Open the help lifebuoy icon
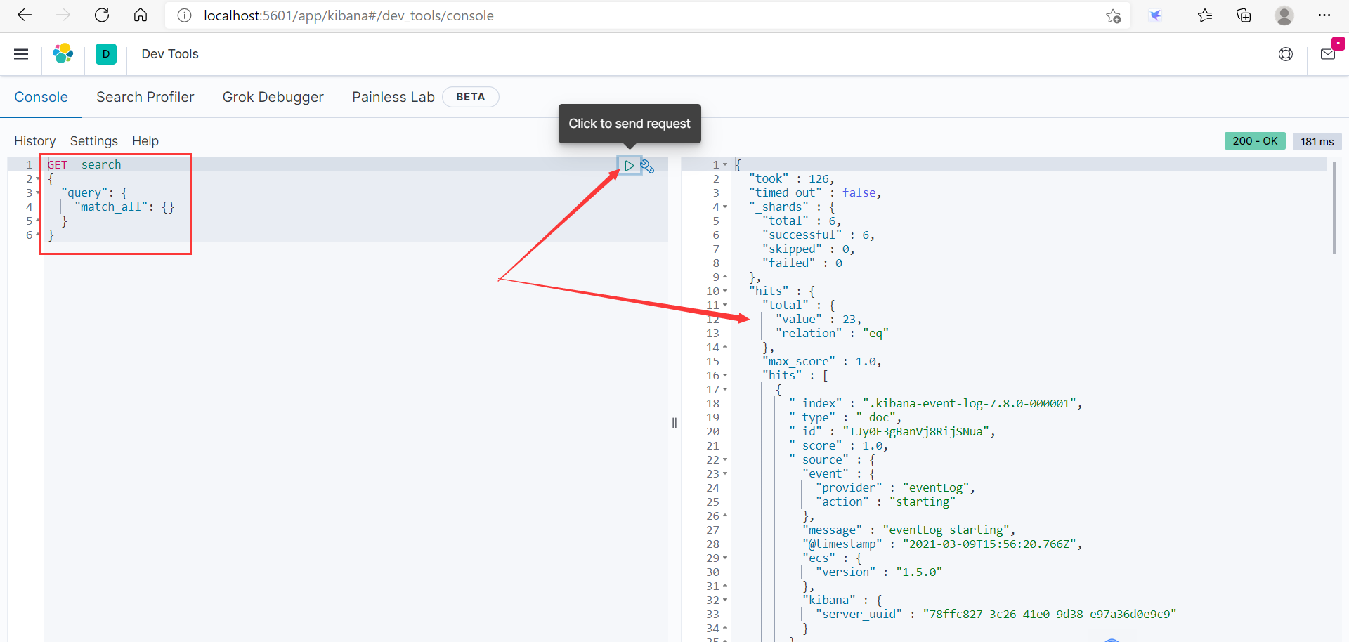1349x642 pixels. point(1286,54)
